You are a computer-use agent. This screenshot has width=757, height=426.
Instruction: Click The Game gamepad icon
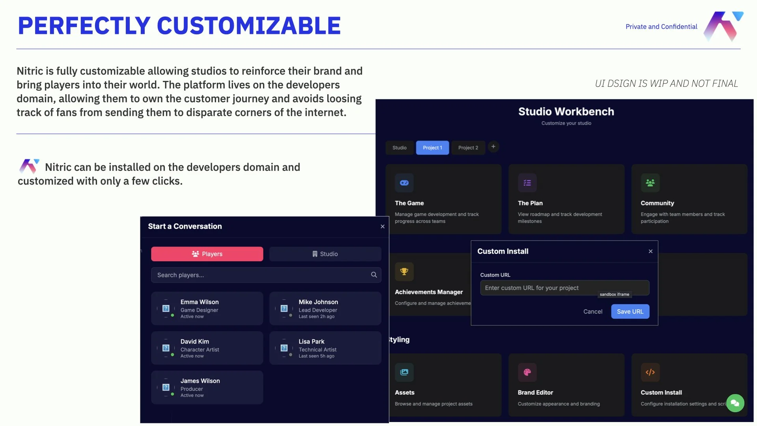pos(404,183)
